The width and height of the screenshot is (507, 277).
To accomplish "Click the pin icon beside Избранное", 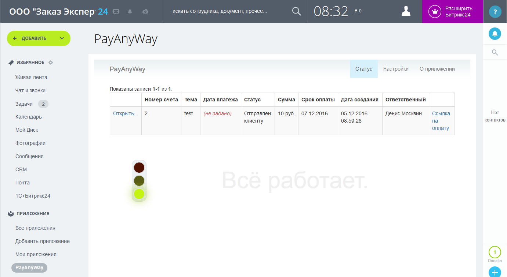I will coord(11,63).
